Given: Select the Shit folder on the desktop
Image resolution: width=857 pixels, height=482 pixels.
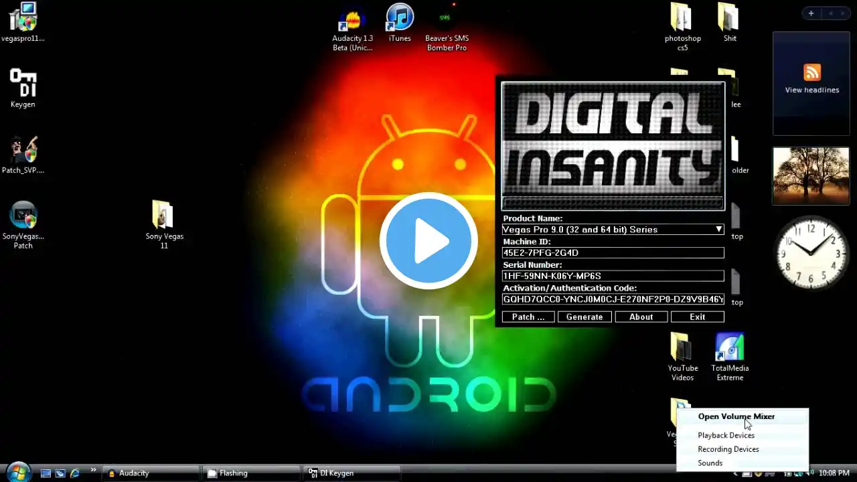Looking at the screenshot, I should (730, 23).
